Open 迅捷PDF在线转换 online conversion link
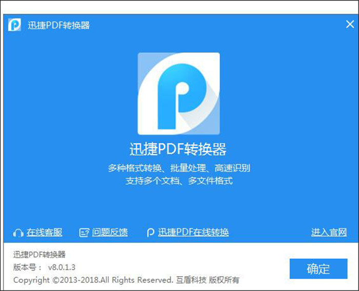This screenshot has width=359, height=291. (193, 232)
